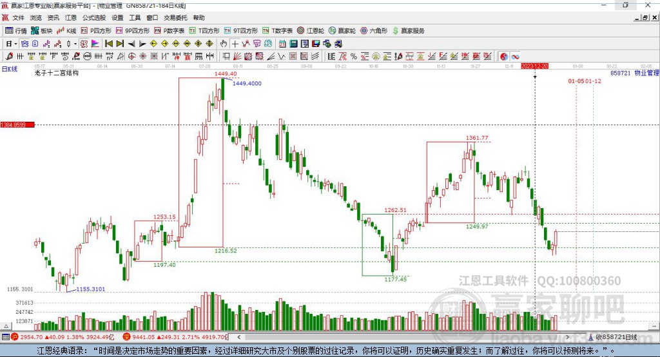Select the pencil drawing tool
Screen dimensions: 660x357
[9, 57]
